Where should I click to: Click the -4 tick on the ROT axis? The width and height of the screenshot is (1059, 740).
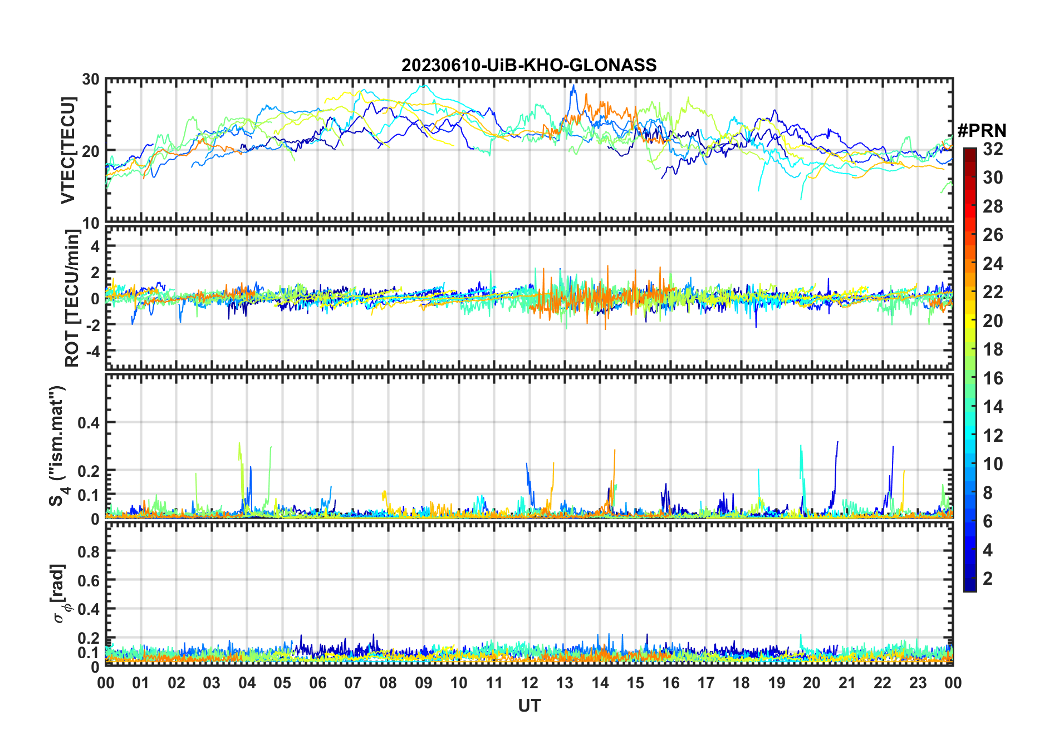tap(94, 351)
